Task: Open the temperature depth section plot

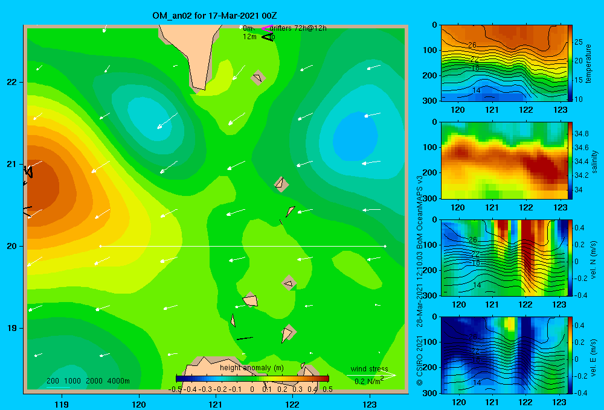Action: point(504,63)
